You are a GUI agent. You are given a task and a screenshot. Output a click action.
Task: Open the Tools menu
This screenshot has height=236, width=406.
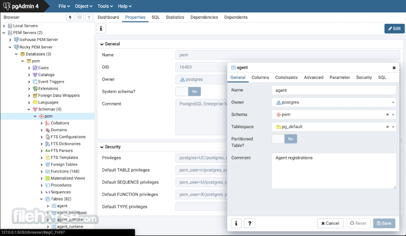click(105, 6)
